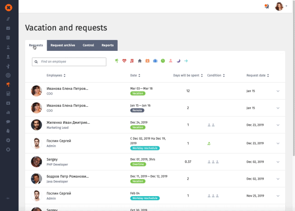295x211 pixels.
Task: Filter by red music note with heart icon
Action: click(x=132, y=61)
